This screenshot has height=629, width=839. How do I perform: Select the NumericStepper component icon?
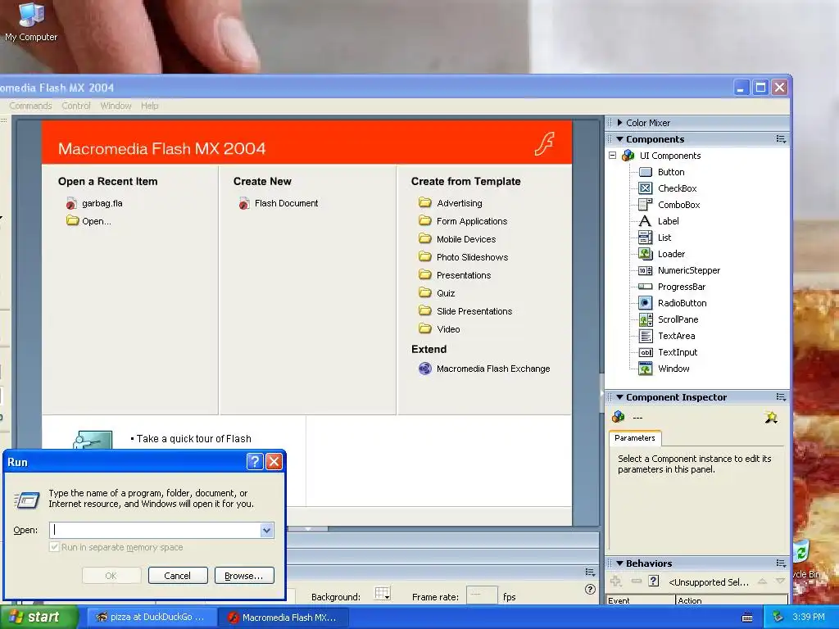646,270
